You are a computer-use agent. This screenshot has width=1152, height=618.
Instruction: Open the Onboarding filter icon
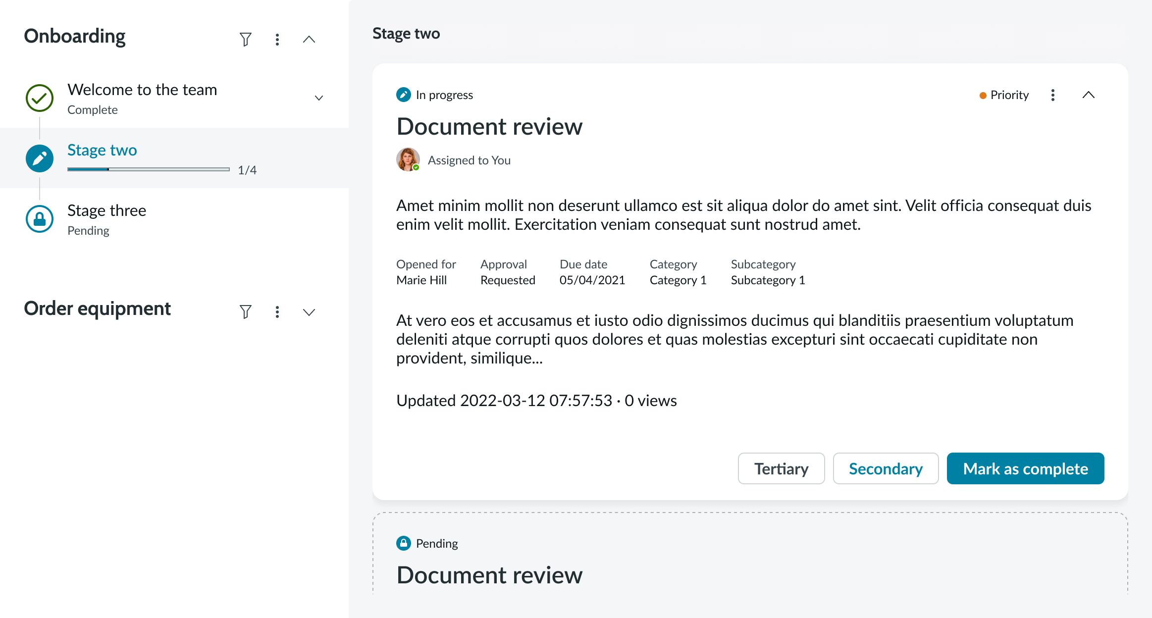point(246,39)
